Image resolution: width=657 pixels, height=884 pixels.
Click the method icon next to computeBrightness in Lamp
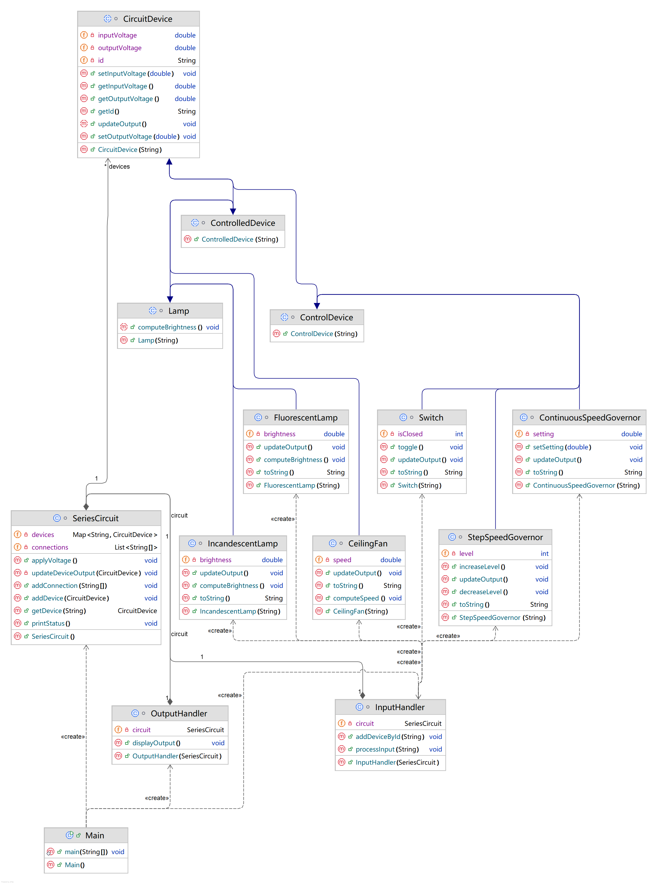(124, 327)
